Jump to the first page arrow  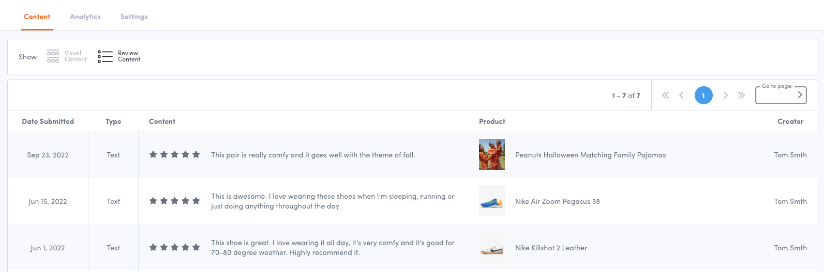click(x=666, y=95)
